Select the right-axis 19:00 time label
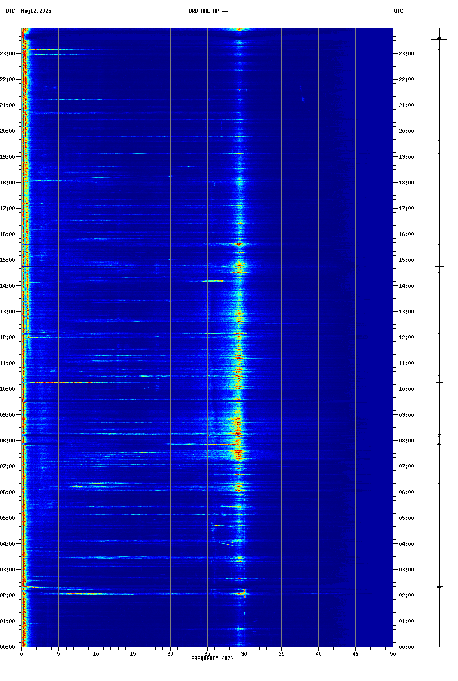The width and height of the screenshot is (458, 681). click(x=406, y=157)
